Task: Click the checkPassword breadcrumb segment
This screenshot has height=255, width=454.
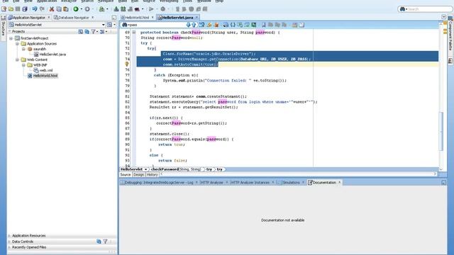Action: coord(175,169)
